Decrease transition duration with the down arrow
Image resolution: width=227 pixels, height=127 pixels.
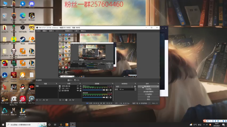tap(135, 90)
